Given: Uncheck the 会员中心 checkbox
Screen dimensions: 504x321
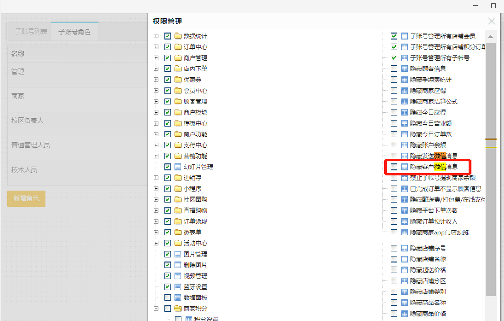Looking at the screenshot, I should (167, 90).
